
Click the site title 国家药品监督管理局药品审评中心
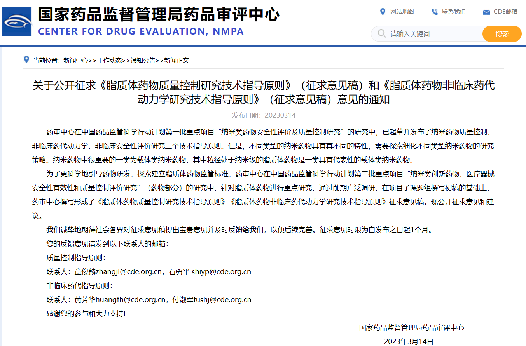click(159, 15)
